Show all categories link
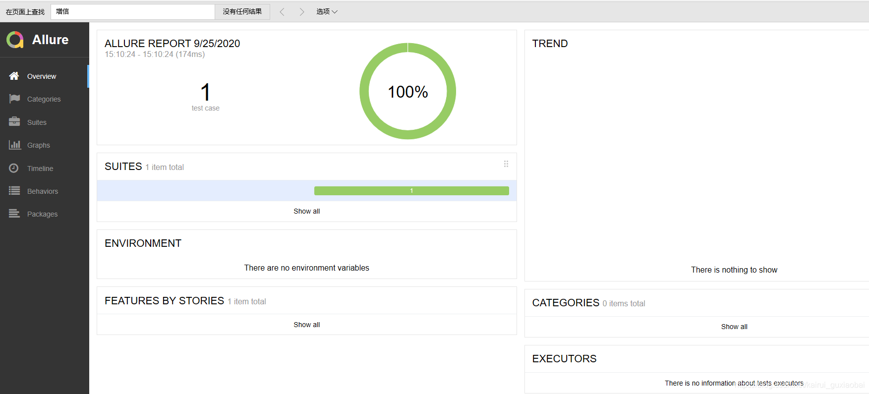This screenshot has width=869, height=394. coord(734,327)
